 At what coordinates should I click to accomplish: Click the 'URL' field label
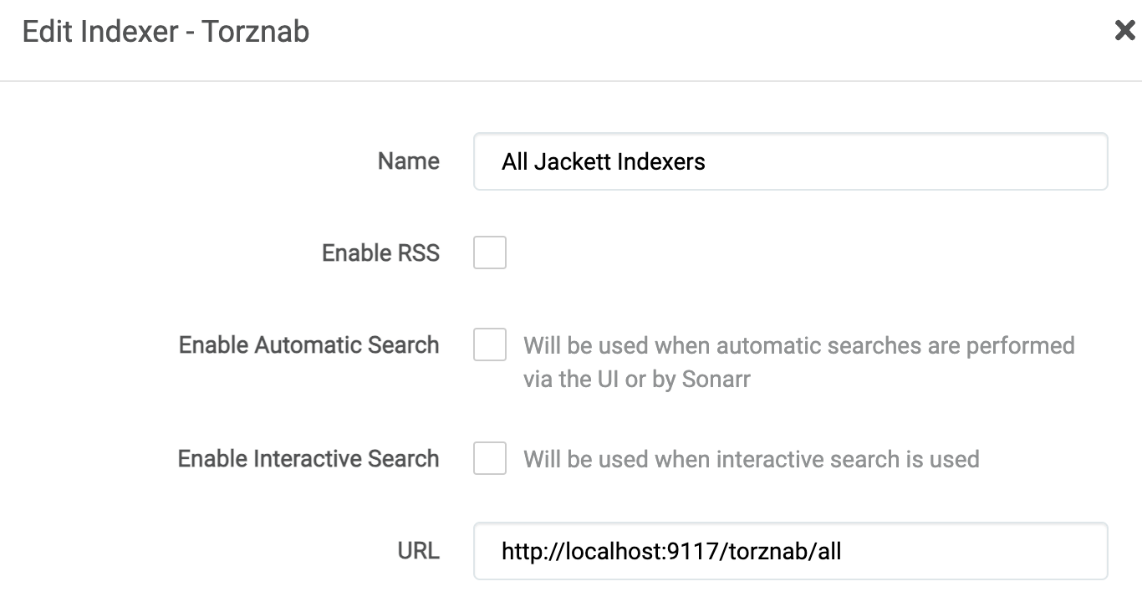(x=421, y=551)
